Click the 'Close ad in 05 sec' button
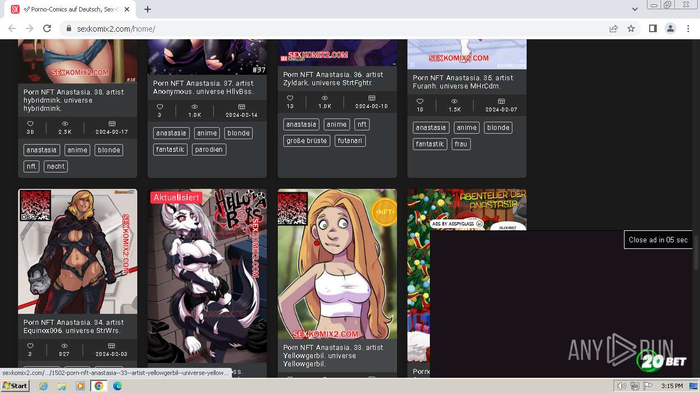Image resolution: width=700 pixels, height=393 pixels. [x=658, y=240]
